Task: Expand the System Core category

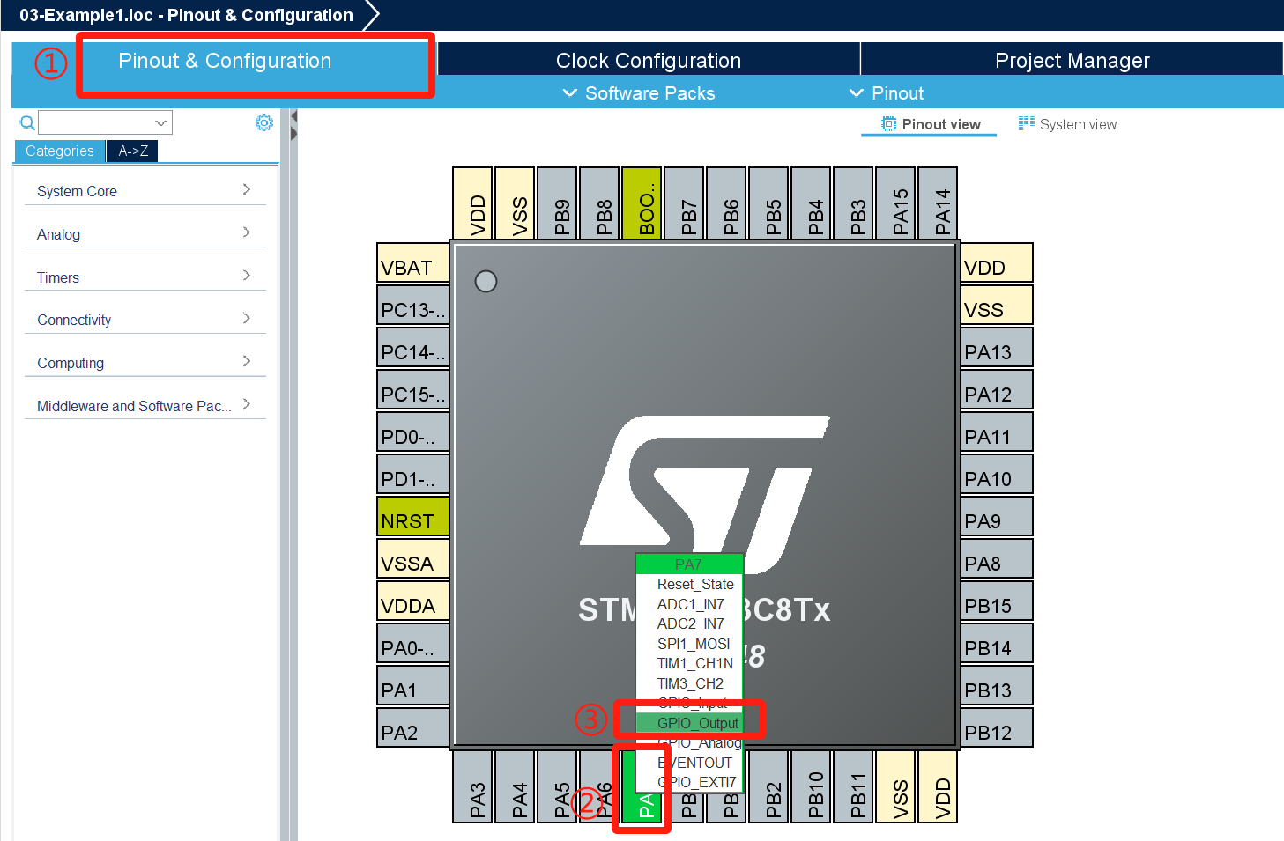Action: click(x=145, y=191)
